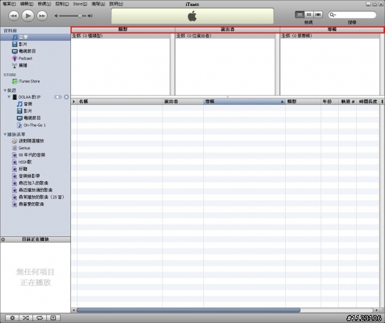Skip ahead with the next track button
The image size is (385, 323).
point(42,16)
